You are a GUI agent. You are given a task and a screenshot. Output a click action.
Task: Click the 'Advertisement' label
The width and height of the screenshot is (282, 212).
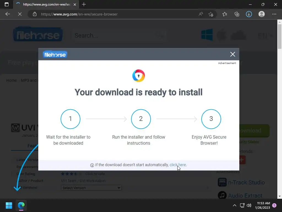coord(227,63)
